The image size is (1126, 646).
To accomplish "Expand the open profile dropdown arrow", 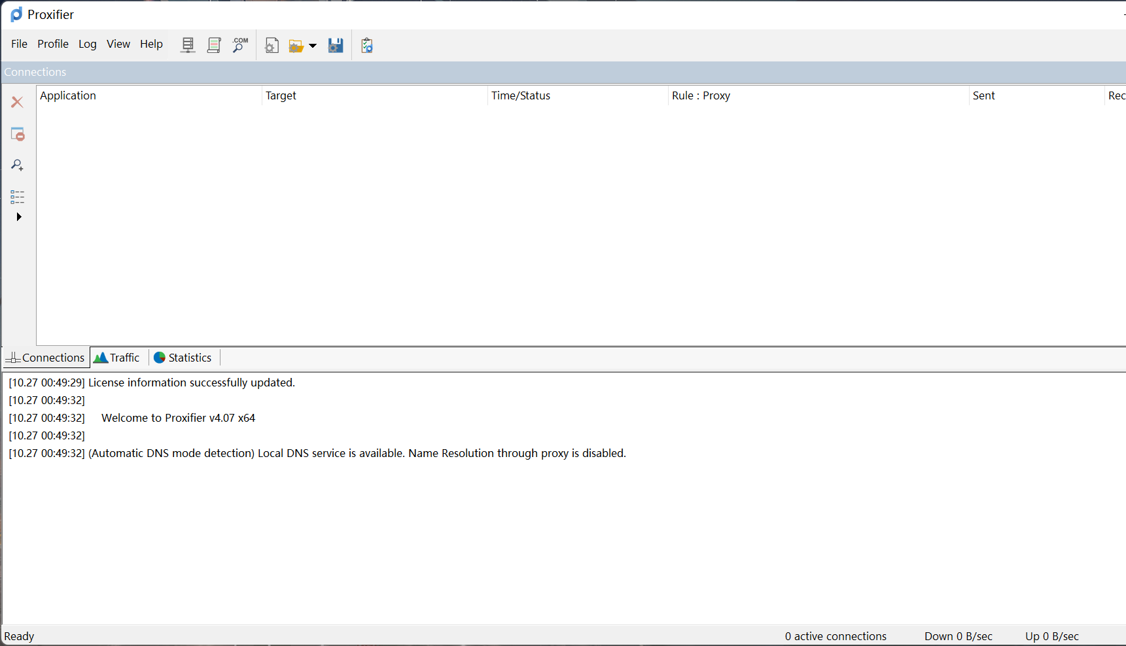I will pos(313,46).
